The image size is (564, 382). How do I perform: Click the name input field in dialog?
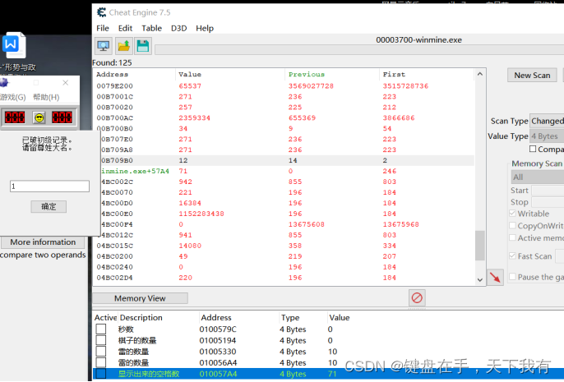(49, 186)
